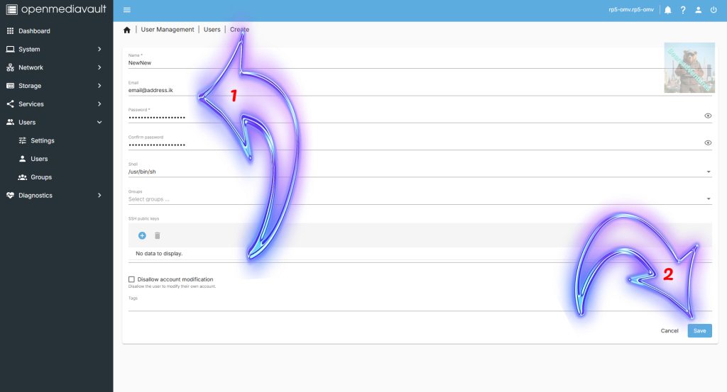The width and height of the screenshot is (727, 392).
Task: Show the Password field using eye icon
Action: (x=708, y=116)
